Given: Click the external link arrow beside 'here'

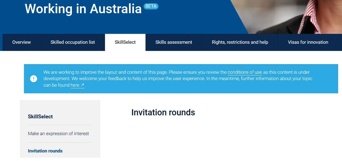Looking at the screenshot, I should tap(82, 85).
